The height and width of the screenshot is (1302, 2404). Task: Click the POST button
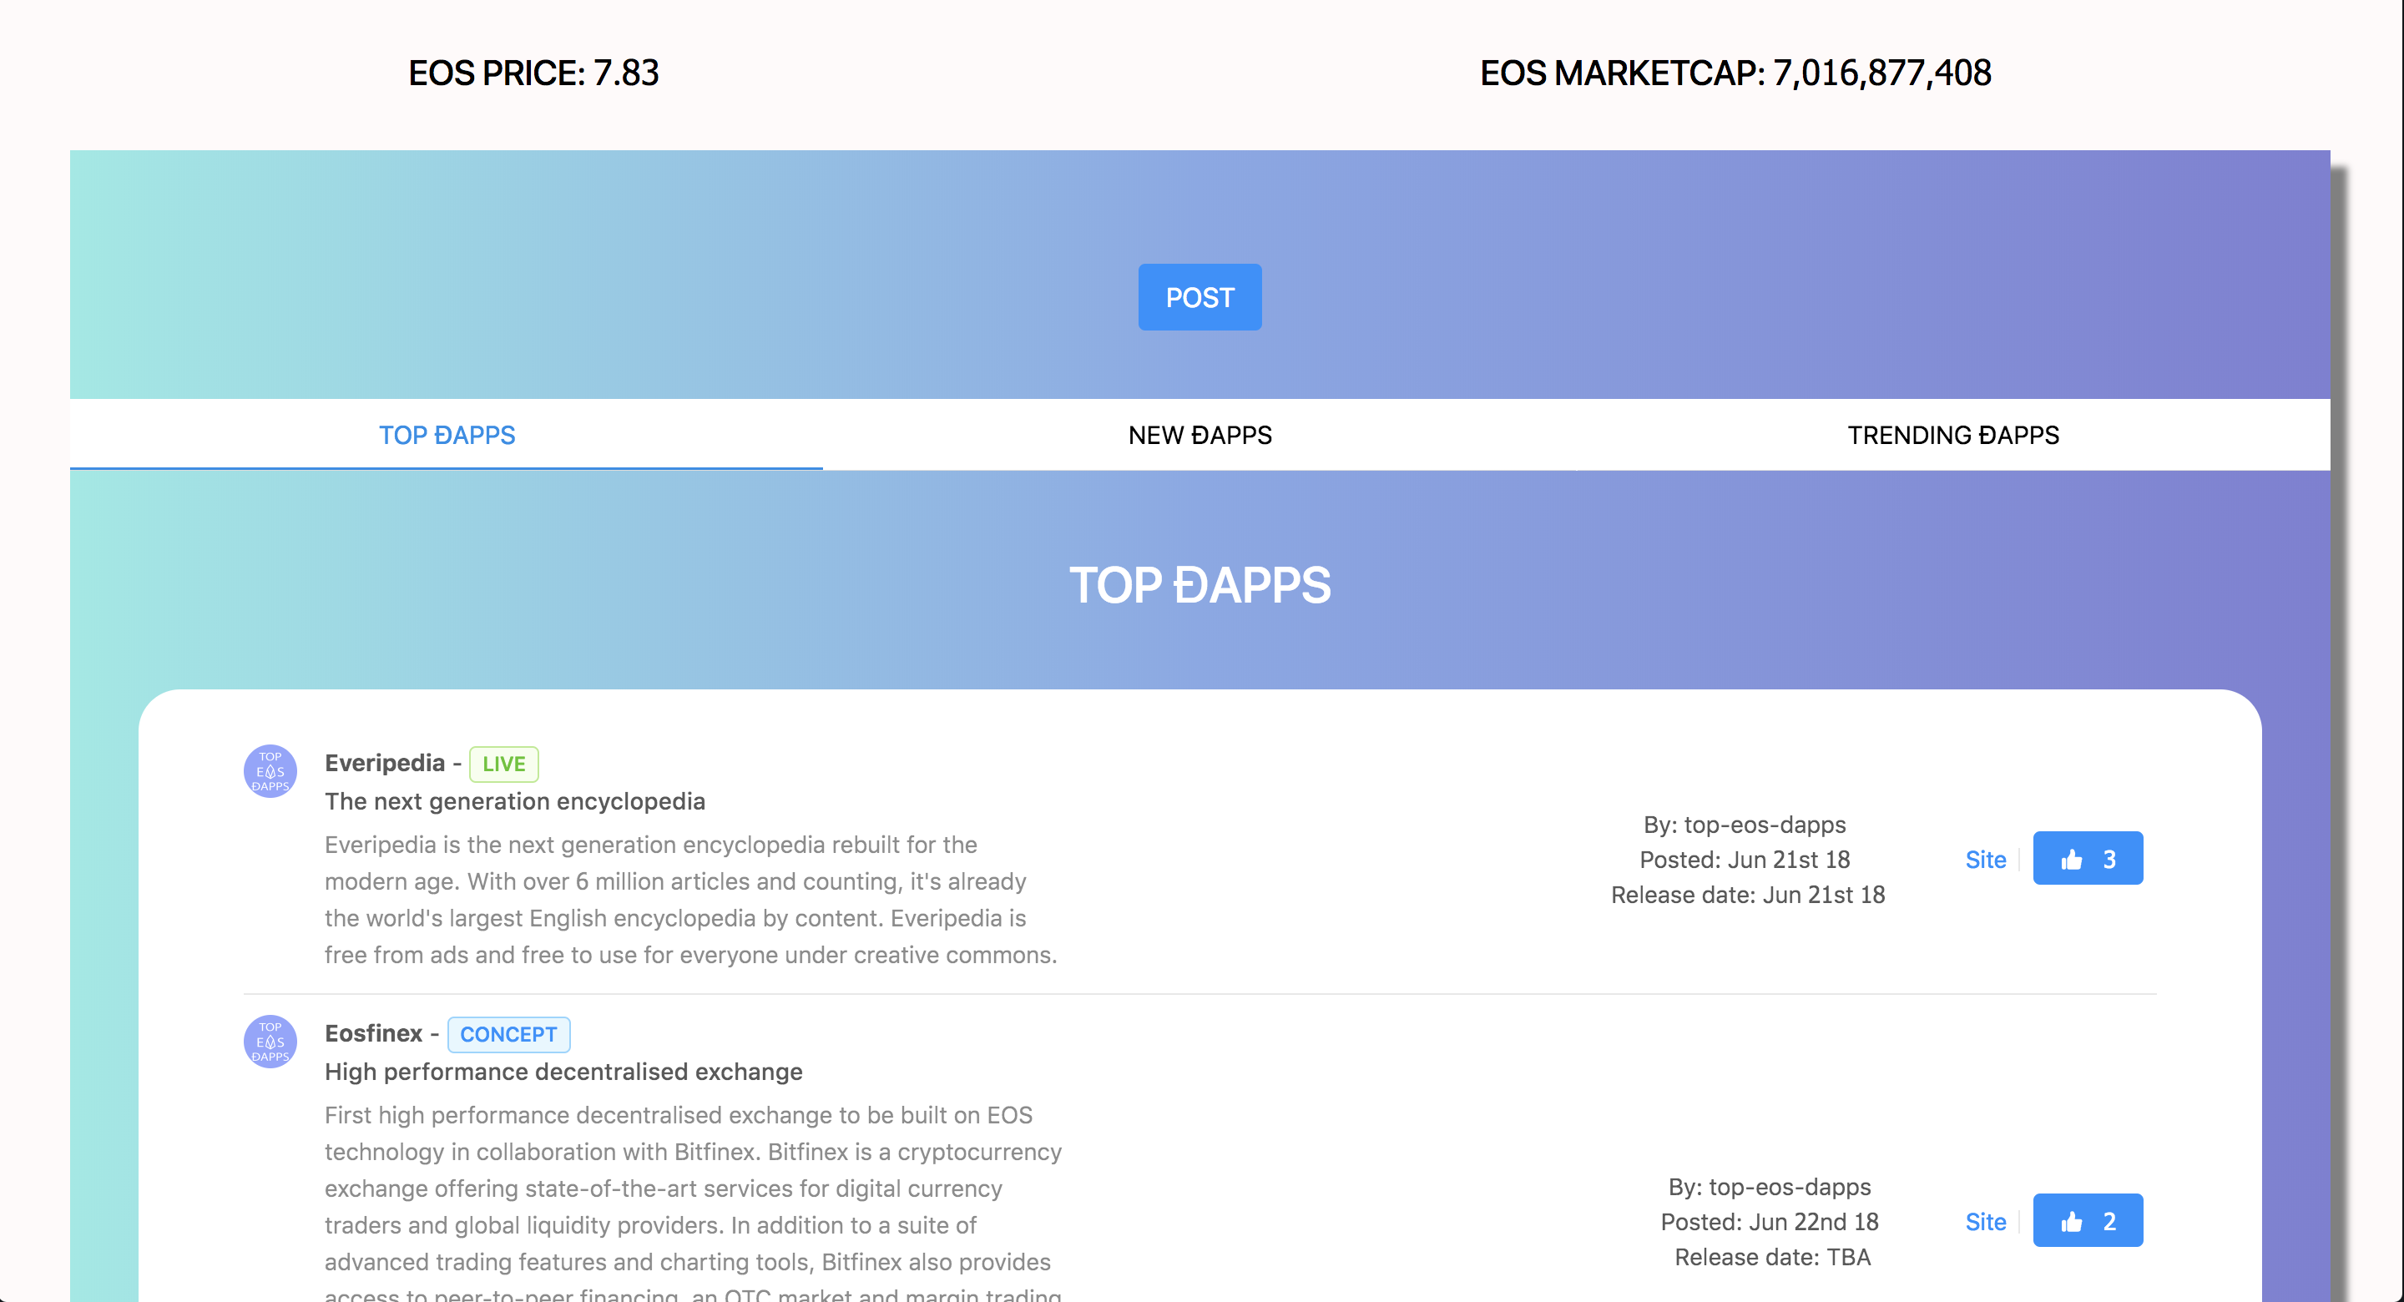point(1199,297)
